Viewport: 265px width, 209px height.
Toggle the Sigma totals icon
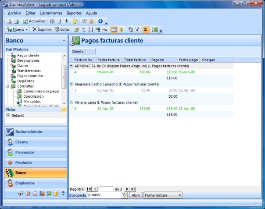click(x=146, y=30)
